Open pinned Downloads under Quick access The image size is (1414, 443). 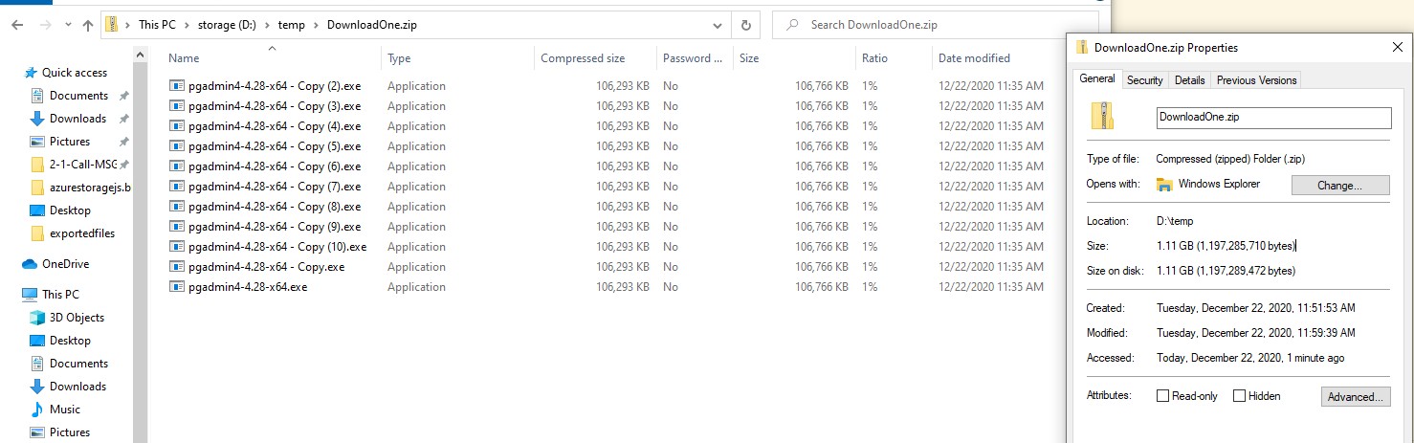pos(77,119)
